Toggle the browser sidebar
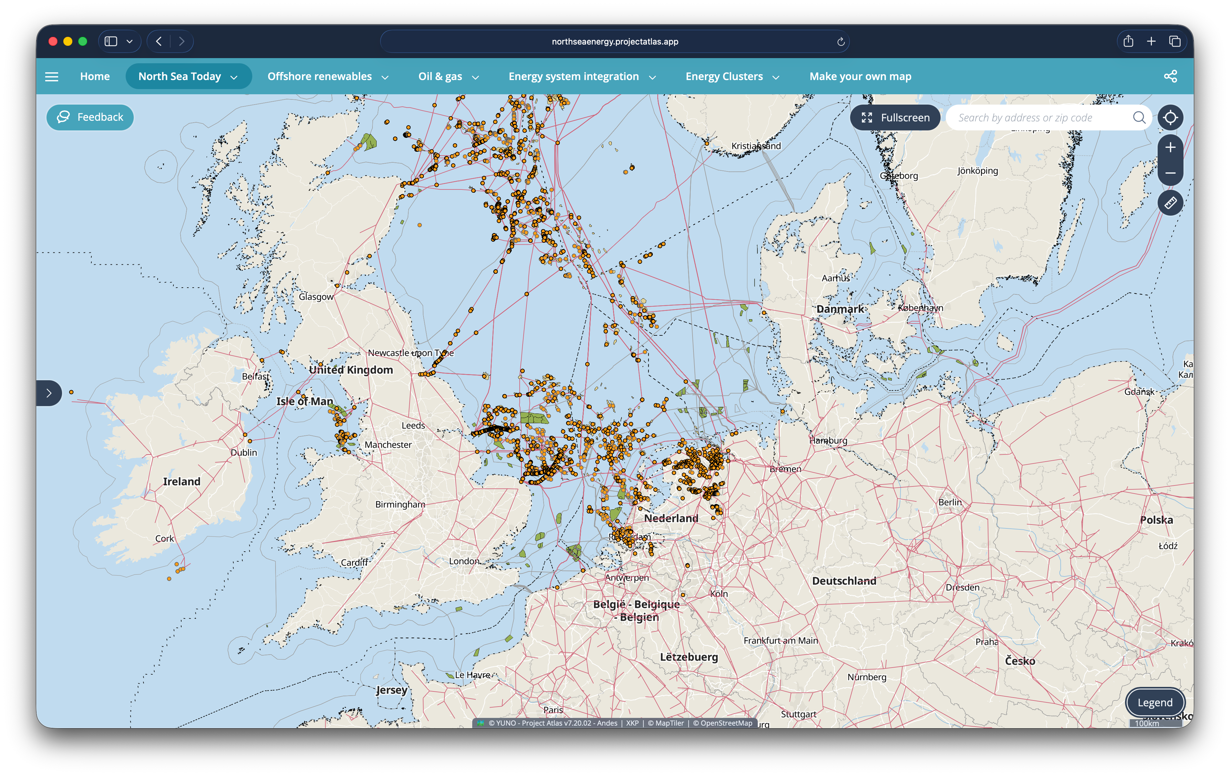Image resolution: width=1230 pixels, height=776 pixels. tap(111, 41)
